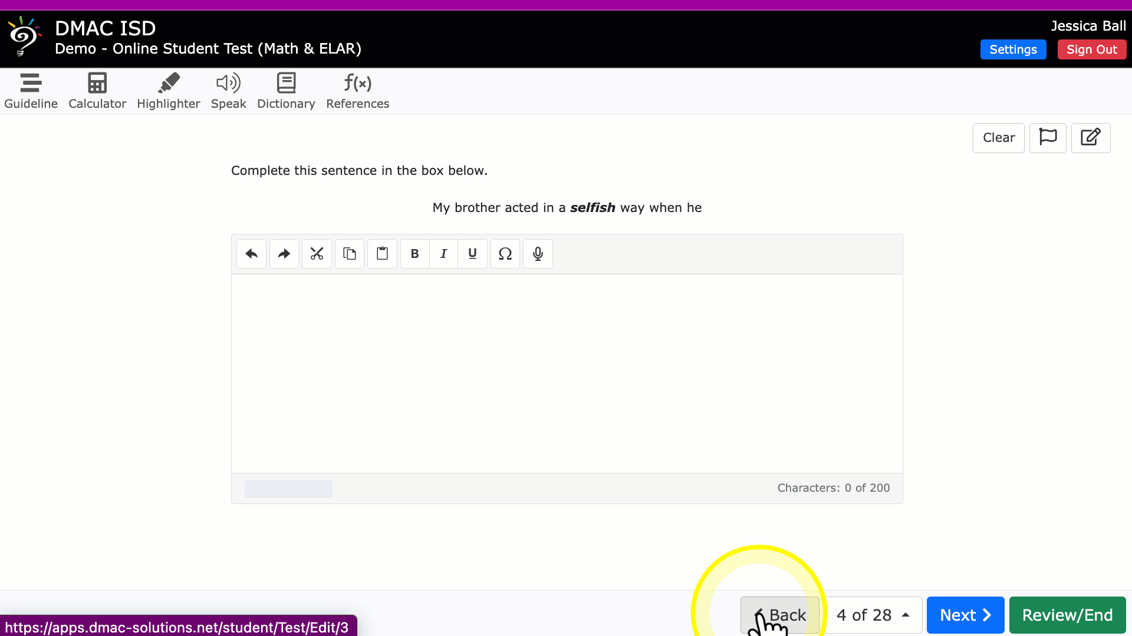Screen dimensions: 1132x636
Task: Click the bold word selfish
Action: (x=593, y=208)
